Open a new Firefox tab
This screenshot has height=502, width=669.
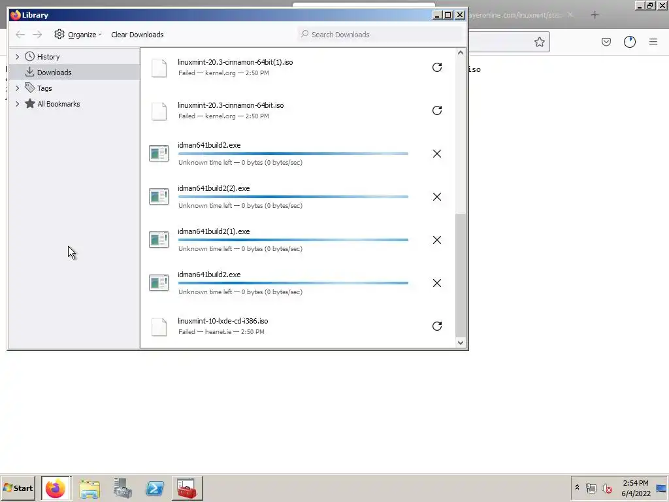coord(595,16)
